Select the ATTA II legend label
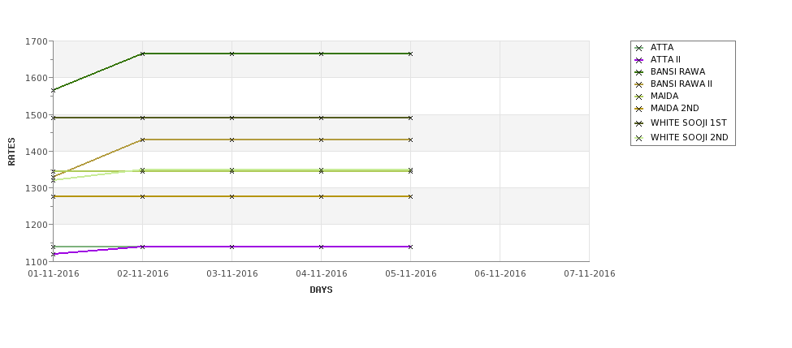This screenshot has height=348, width=792. point(665,59)
